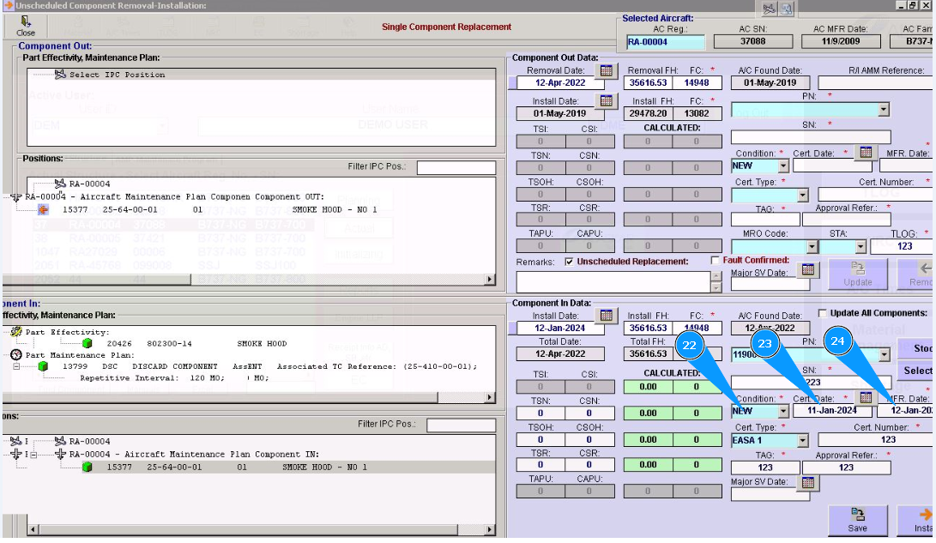This screenshot has height=543, width=936.
Task: Open Component Out Install Date calendar
Action: [607, 101]
